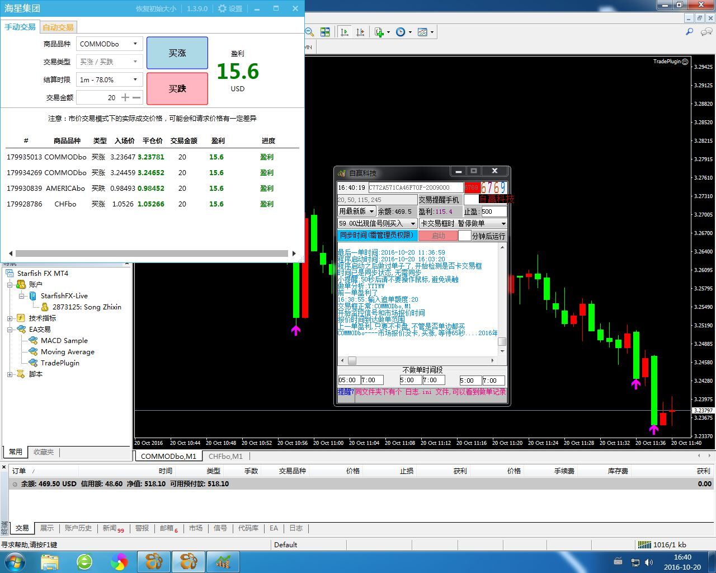Open the 交易类型 买涨/买跌 dropdown
Image resolution: width=716 pixels, height=573 pixels.
(x=110, y=62)
